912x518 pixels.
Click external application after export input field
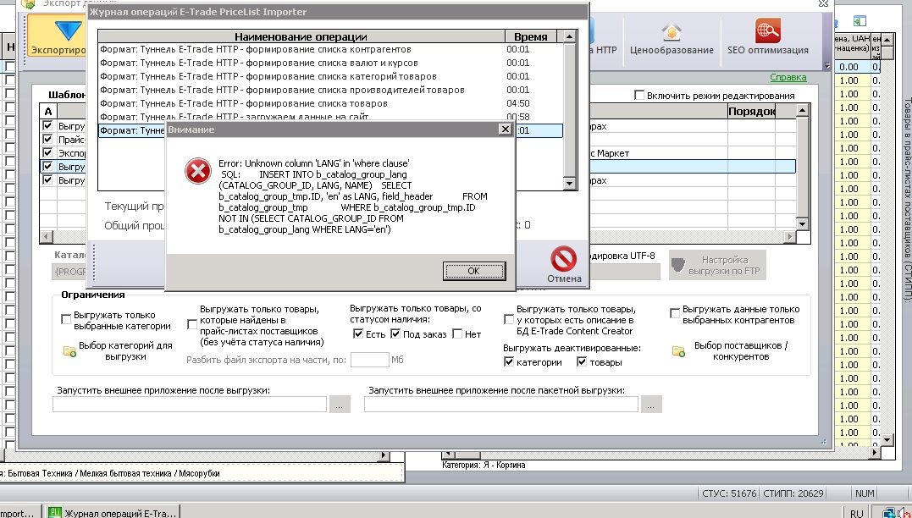click(190, 404)
